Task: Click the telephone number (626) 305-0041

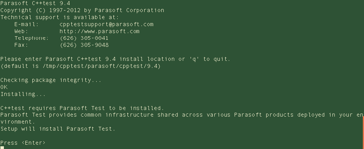Action: click(x=84, y=38)
